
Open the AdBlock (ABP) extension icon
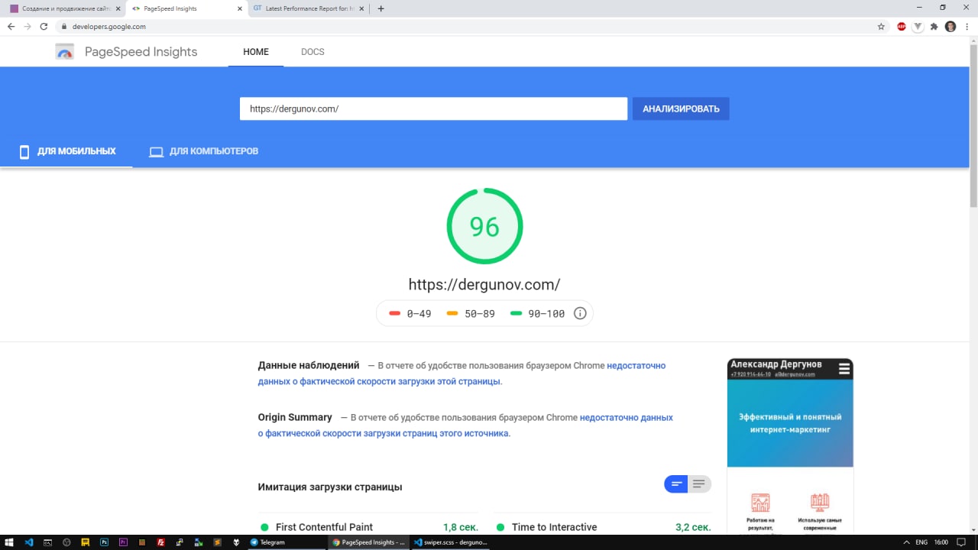(902, 26)
